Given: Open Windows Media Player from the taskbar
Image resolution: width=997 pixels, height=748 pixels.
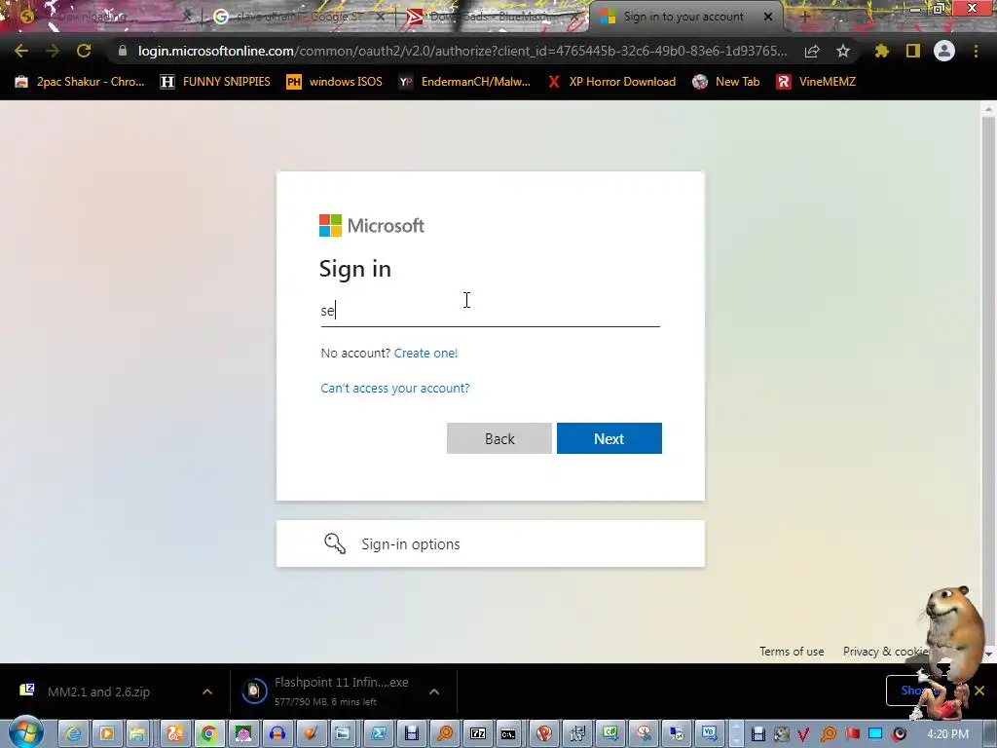Looking at the screenshot, I should click(x=107, y=734).
